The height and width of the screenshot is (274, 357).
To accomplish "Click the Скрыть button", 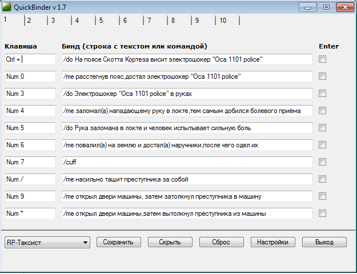I will point(170,242).
